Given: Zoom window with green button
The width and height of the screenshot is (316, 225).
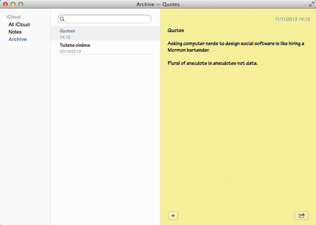Looking at the screenshot, I should [x=21, y=4].
